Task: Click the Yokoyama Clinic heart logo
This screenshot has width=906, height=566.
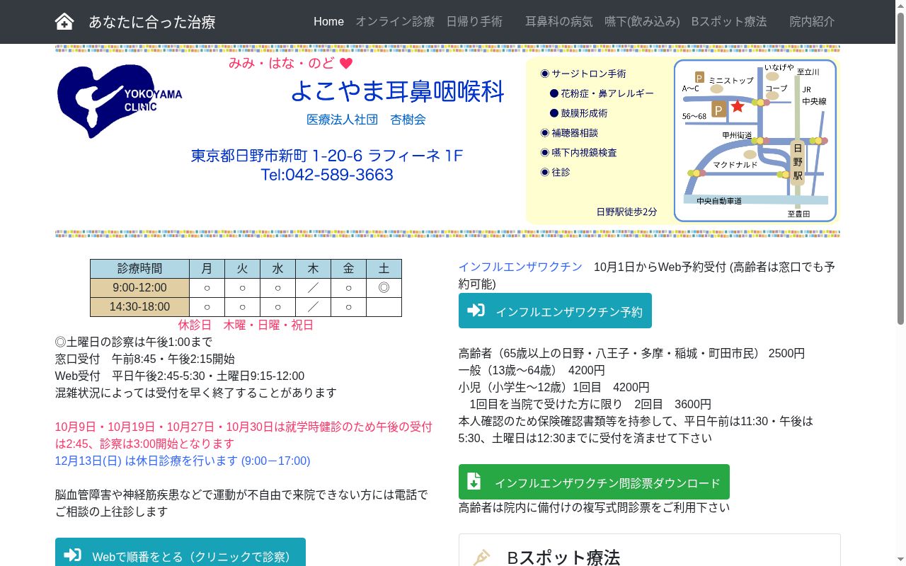Action: point(119,100)
